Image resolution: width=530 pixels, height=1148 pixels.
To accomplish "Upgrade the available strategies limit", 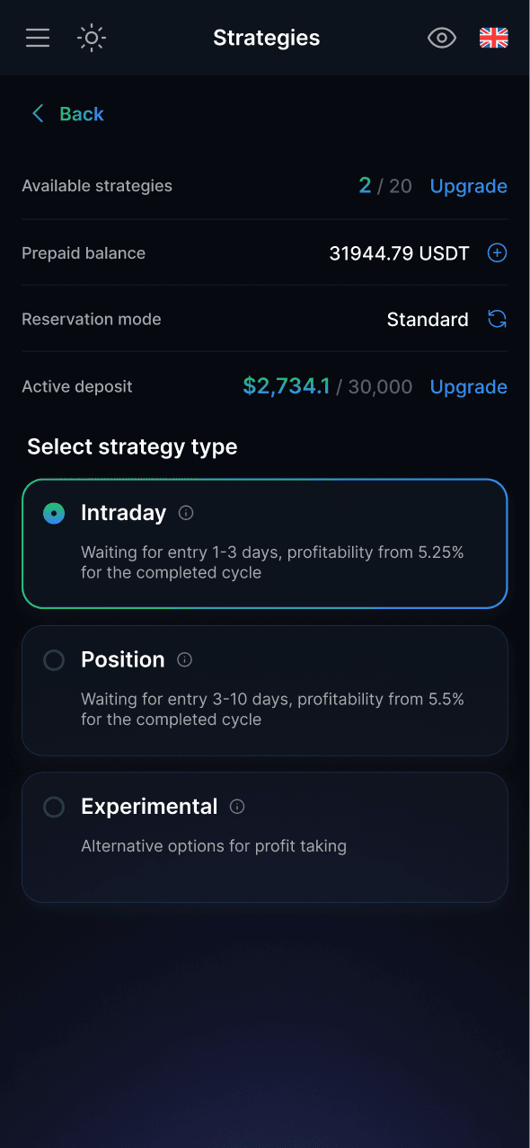I will click(468, 186).
